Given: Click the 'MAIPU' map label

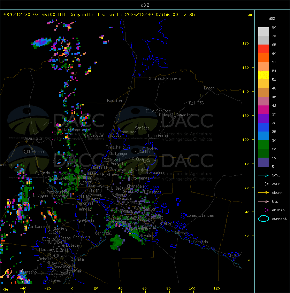Looking at the screenshot, I should tap(96, 191).
